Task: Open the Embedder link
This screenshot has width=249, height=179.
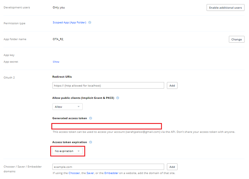Action: pyautogui.click(x=111, y=173)
